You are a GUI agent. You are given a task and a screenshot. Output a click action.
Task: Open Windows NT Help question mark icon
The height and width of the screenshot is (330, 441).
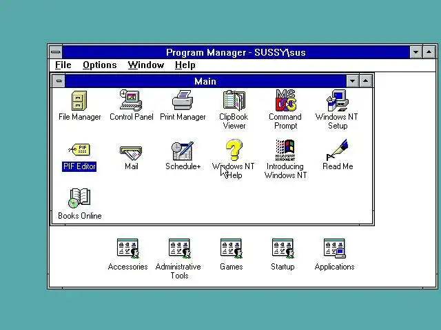coord(234,150)
